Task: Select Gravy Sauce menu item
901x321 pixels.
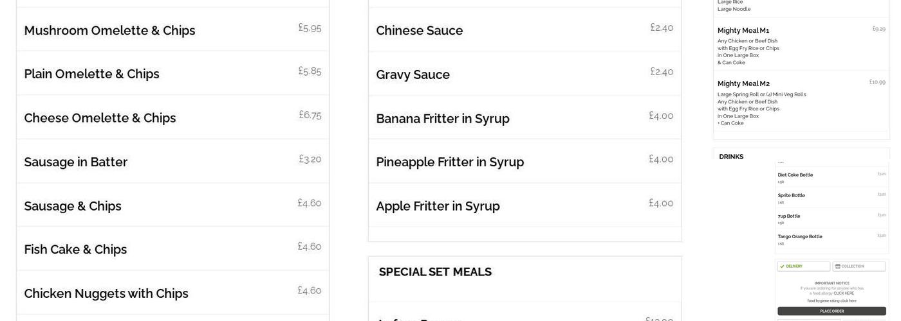Action: pyautogui.click(x=413, y=74)
